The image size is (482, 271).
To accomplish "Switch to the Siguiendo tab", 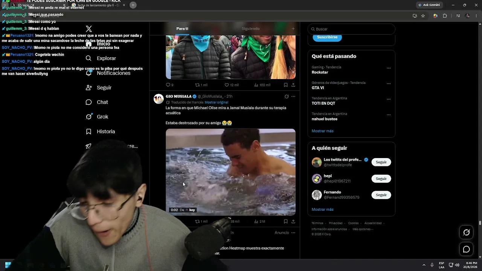I will point(251,29).
